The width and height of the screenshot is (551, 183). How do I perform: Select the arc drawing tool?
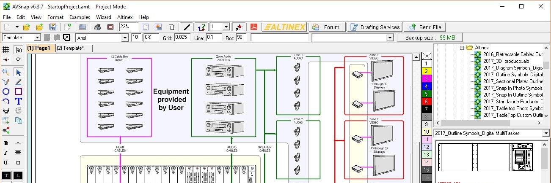(x=6, y=101)
